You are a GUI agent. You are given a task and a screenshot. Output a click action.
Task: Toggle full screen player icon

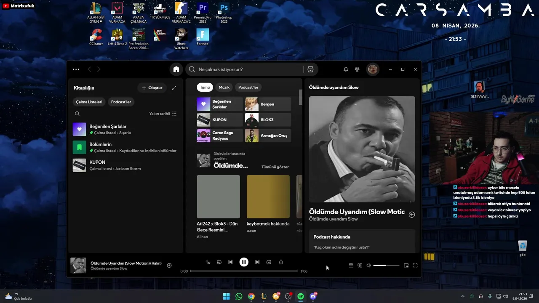pyautogui.click(x=415, y=266)
